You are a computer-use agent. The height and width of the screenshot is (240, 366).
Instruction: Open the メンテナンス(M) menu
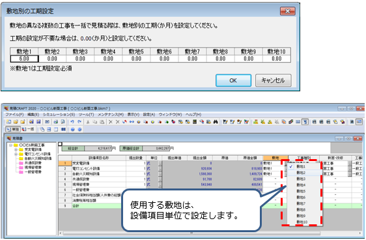pos(111,115)
